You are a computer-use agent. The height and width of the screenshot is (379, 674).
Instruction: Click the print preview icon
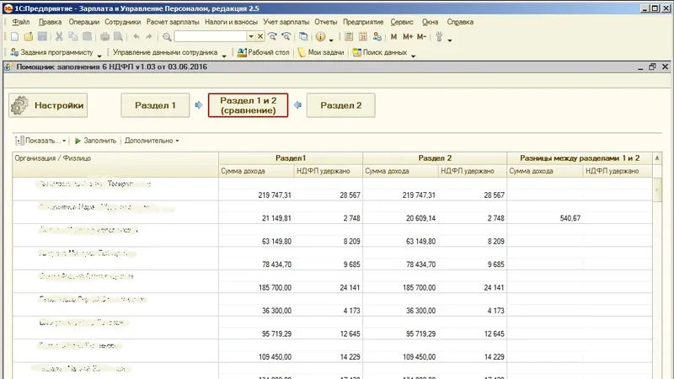[118, 37]
